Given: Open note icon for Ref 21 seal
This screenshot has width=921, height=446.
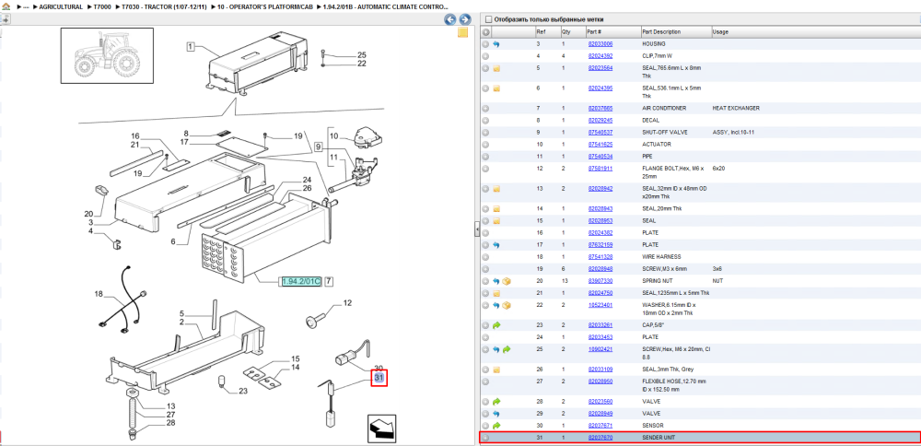Looking at the screenshot, I should point(496,293).
